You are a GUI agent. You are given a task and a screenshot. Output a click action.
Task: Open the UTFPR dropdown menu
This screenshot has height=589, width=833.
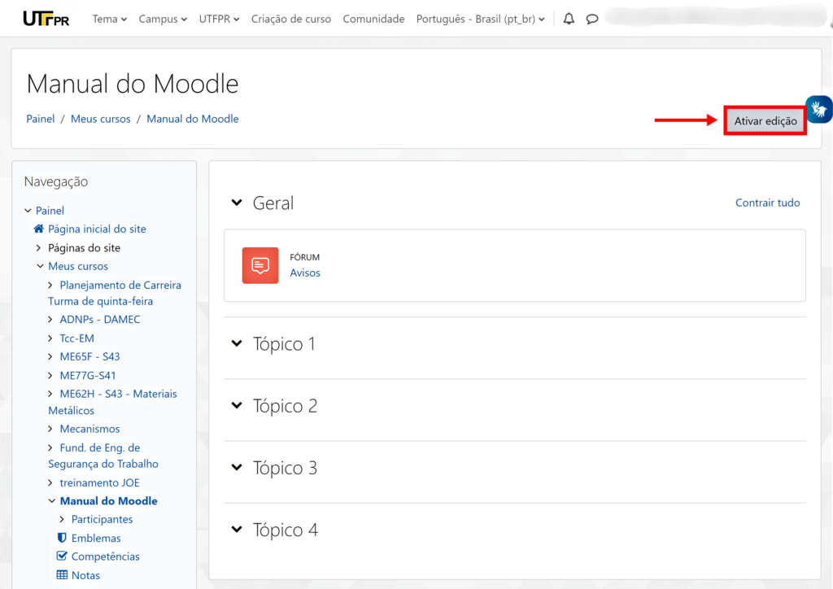(219, 20)
